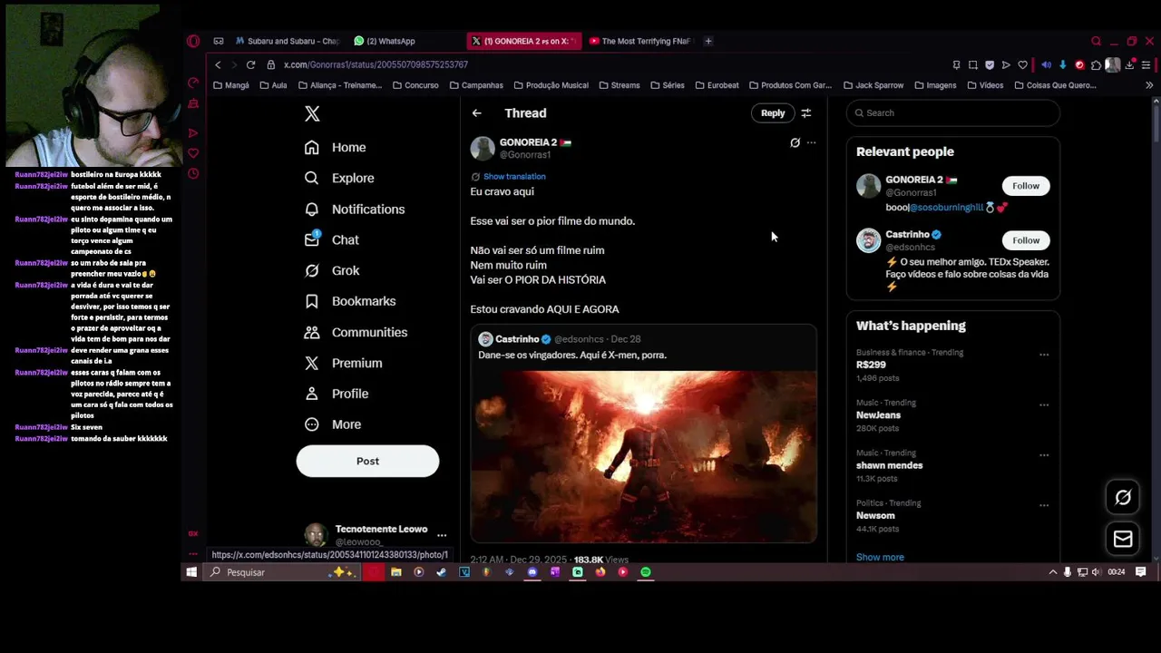Open more menu for Newsom trend
Image resolution: width=1161 pixels, height=653 pixels.
(x=1044, y=505)
